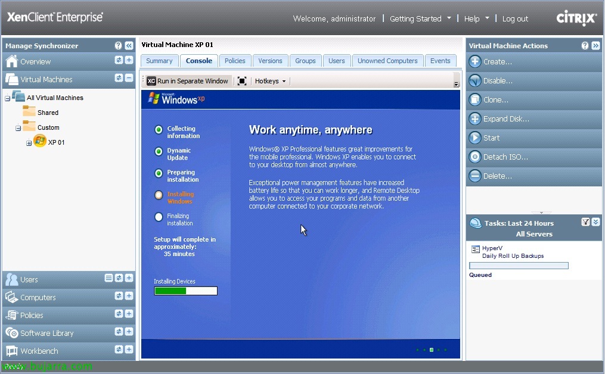The height and width of the screenshot is (374, 605).
Task: Refresh the Overview section
Action: [x=119, y=60]
